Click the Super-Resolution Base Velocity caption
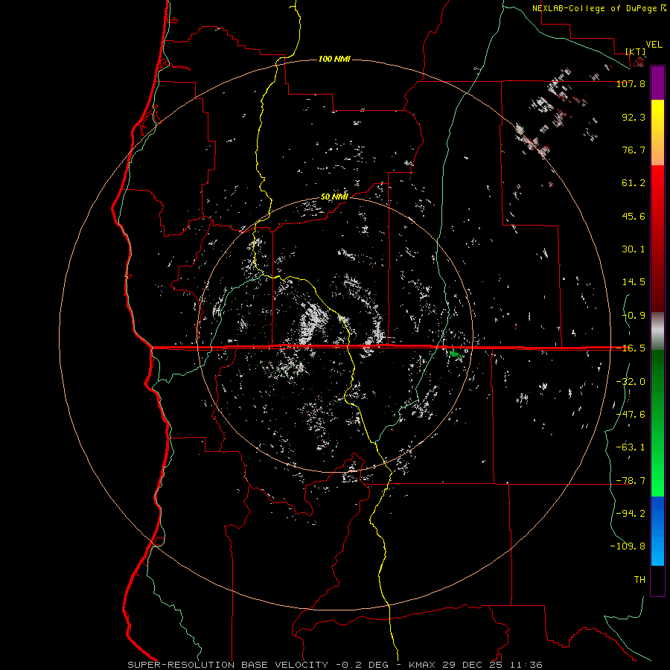Viewport: 670px width, 670px height. point(334,665)
